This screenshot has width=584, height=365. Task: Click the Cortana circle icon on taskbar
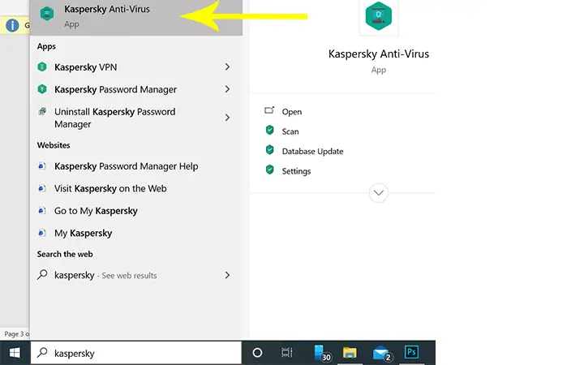point(257,353)
